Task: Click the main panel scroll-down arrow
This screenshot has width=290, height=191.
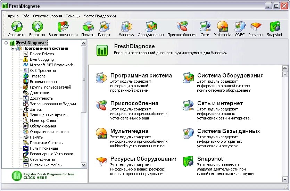Action: pyautogui.click(x=285, y=179)
